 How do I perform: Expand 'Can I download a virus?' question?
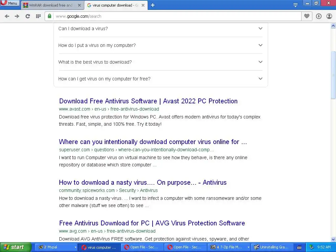[x=160, y=29]
